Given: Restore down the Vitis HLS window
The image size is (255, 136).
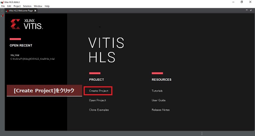Looking at the screenshot, I should (x=242, y=2).
